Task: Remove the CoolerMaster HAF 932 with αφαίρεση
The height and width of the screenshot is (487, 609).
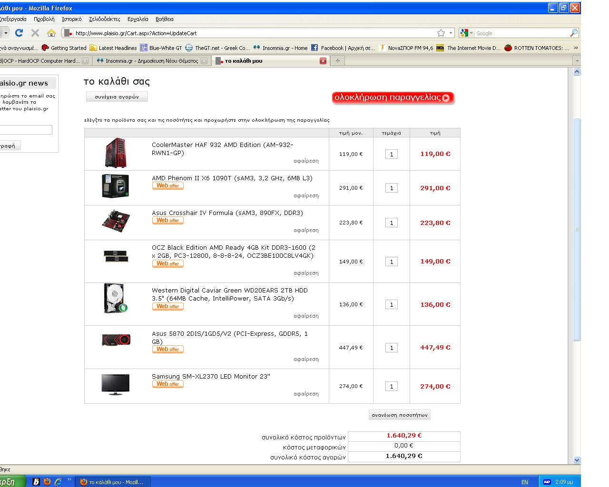Action: 306,161
